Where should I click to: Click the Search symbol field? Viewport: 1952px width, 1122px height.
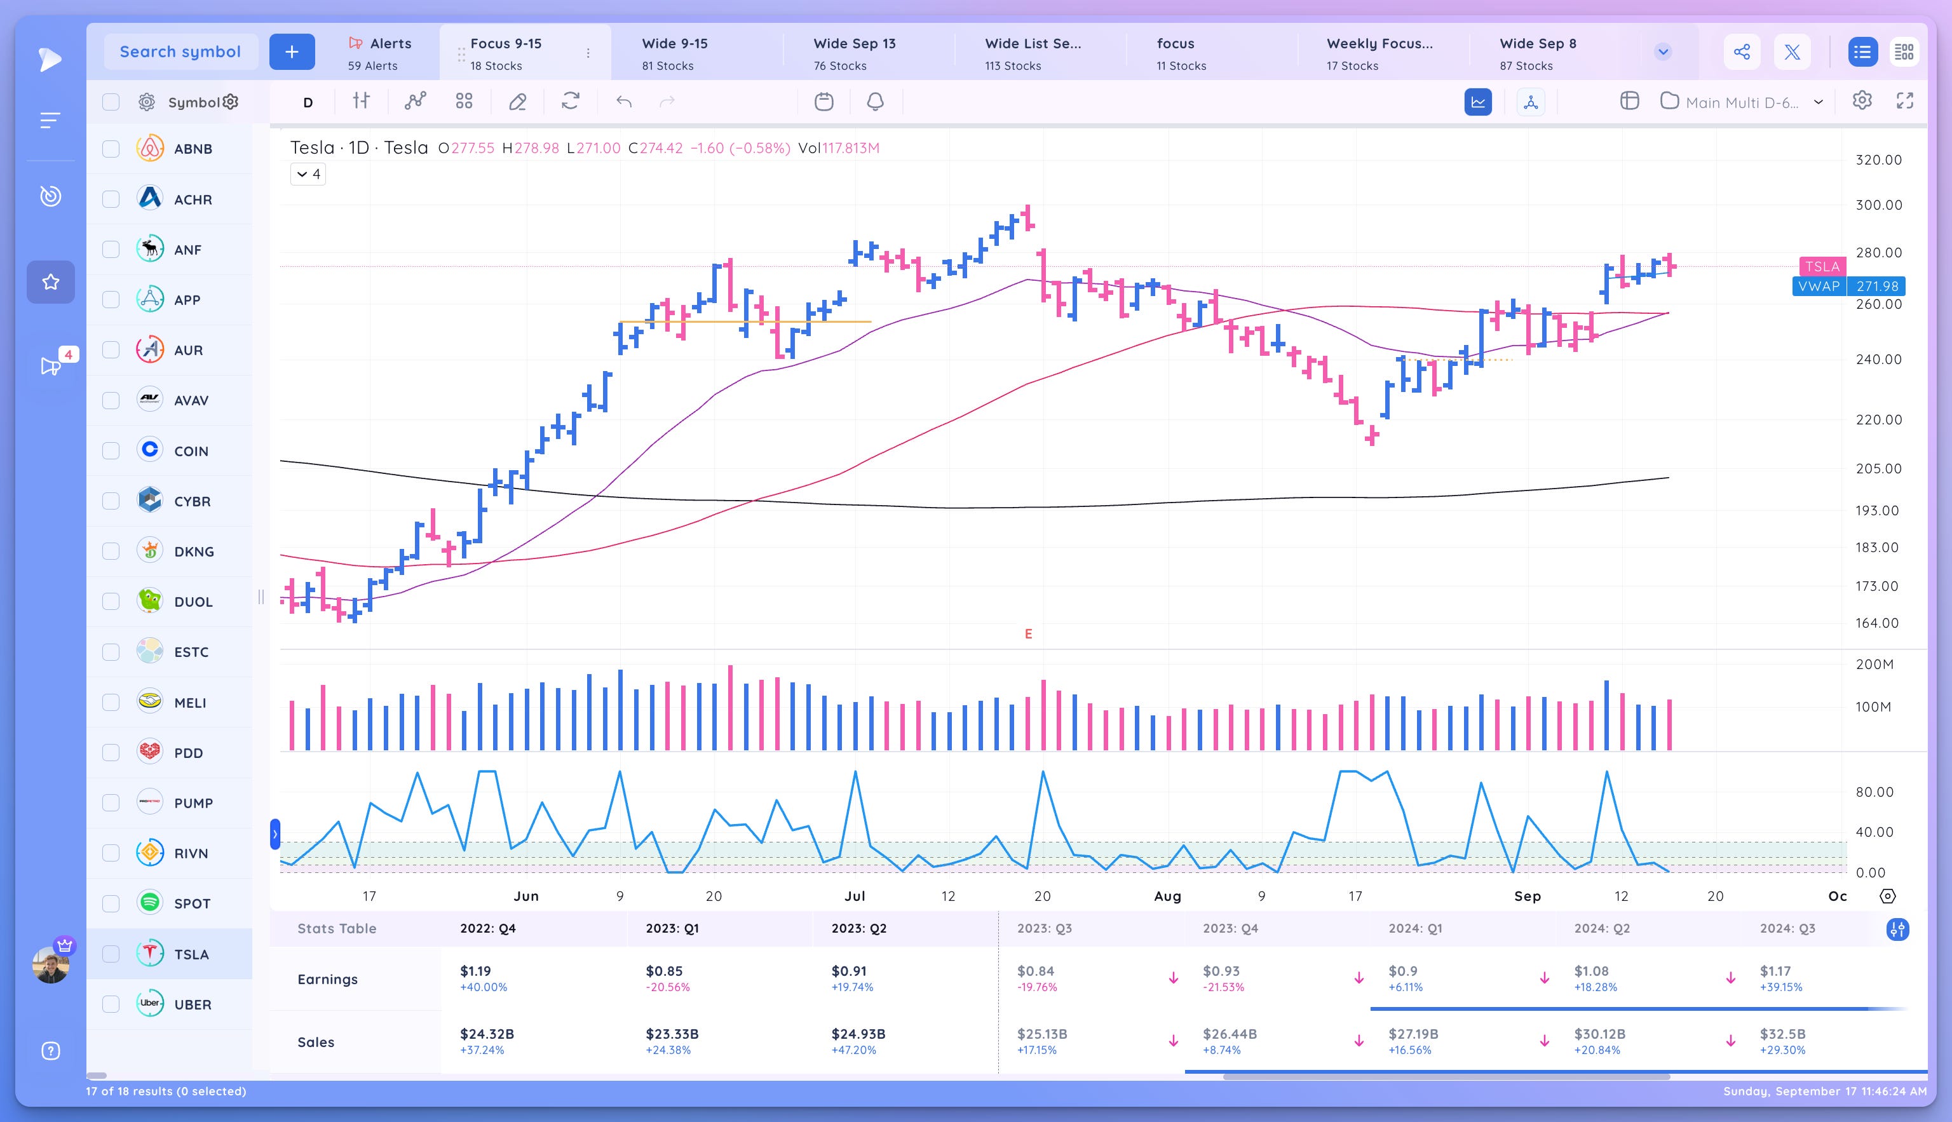(x=180, y=51)
